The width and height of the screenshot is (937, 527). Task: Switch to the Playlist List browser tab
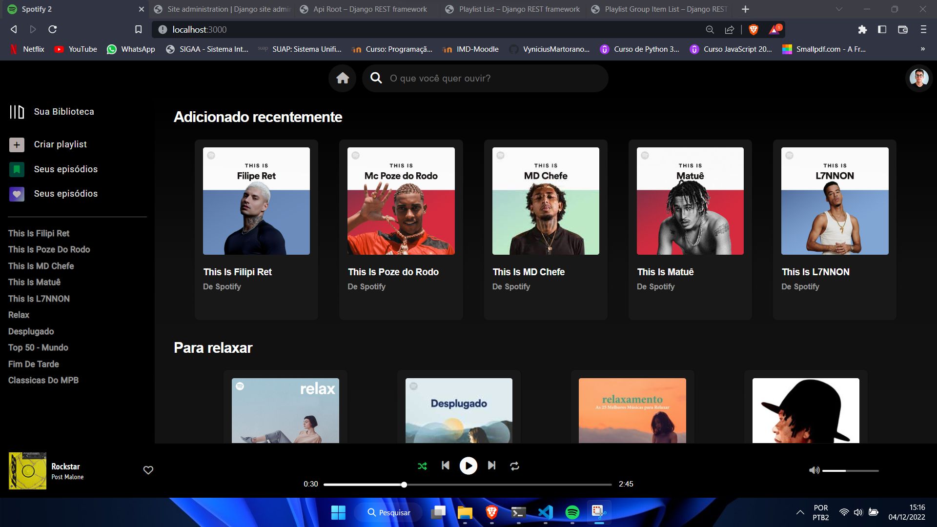point(512,9)
